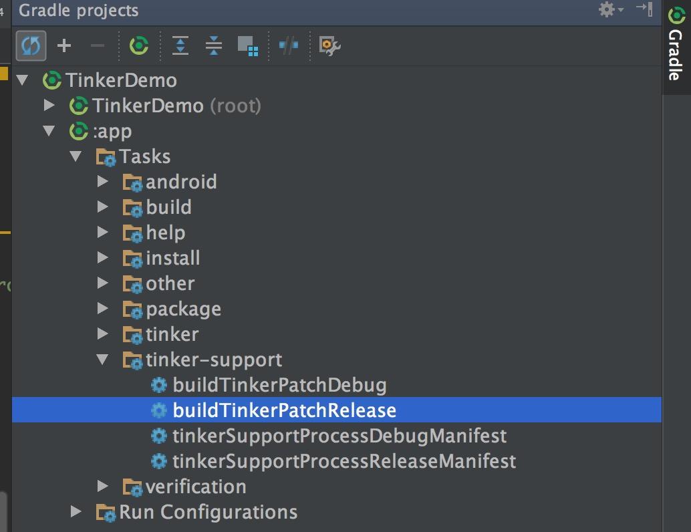The width and height of the screenshot is (691, 532).
Task: Expand the android task group
Action: pyautogui.click(x=103, y=182)
